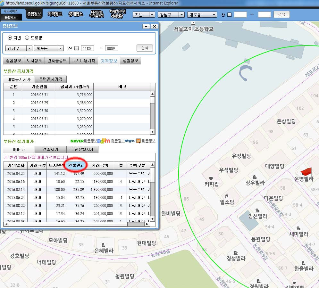Select the 매매가 tab
This screenshot has height=288, width=319.
pos(19,150)
